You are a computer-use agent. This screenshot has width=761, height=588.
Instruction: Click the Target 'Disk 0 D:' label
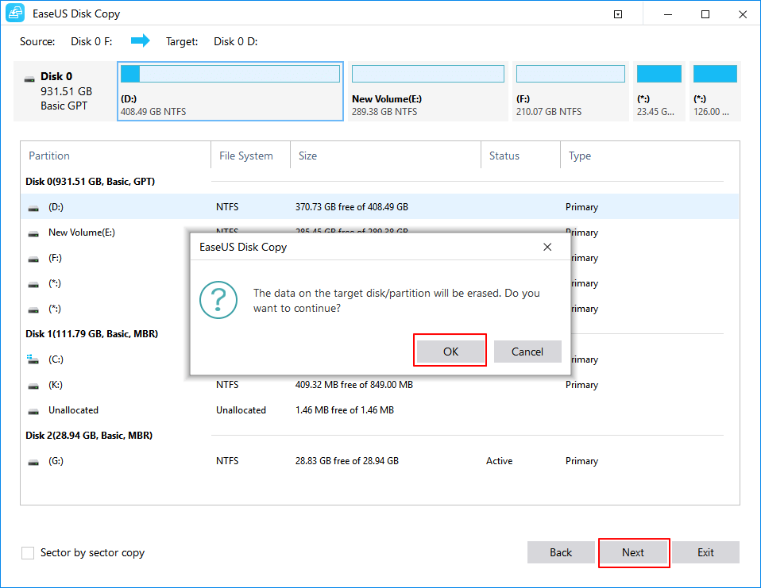(x=235, y=42)
